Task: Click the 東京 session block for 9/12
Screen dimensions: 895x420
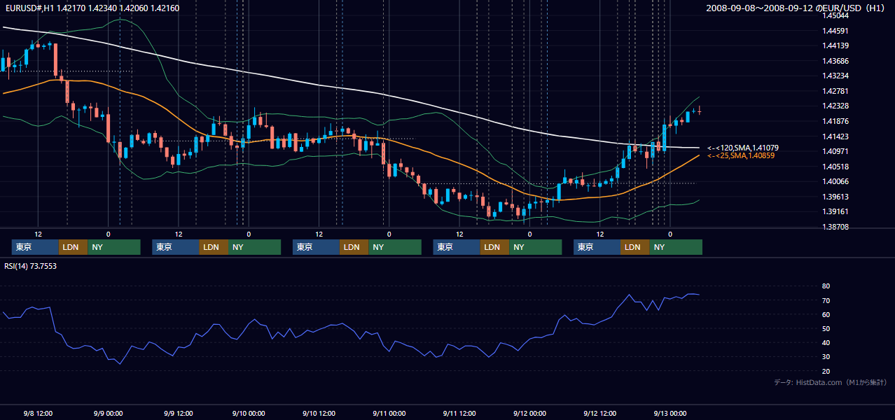Action: tap(597, 247)
